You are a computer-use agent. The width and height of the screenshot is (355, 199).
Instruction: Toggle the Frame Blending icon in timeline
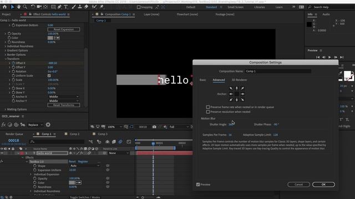click(114, 142)
